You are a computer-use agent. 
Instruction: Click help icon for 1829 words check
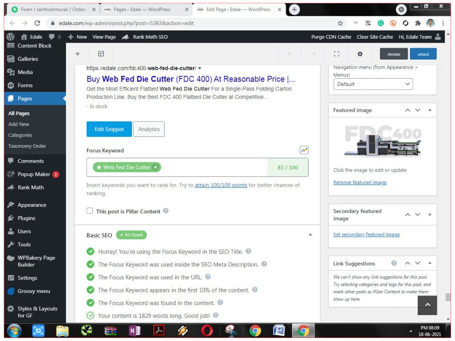216,315
